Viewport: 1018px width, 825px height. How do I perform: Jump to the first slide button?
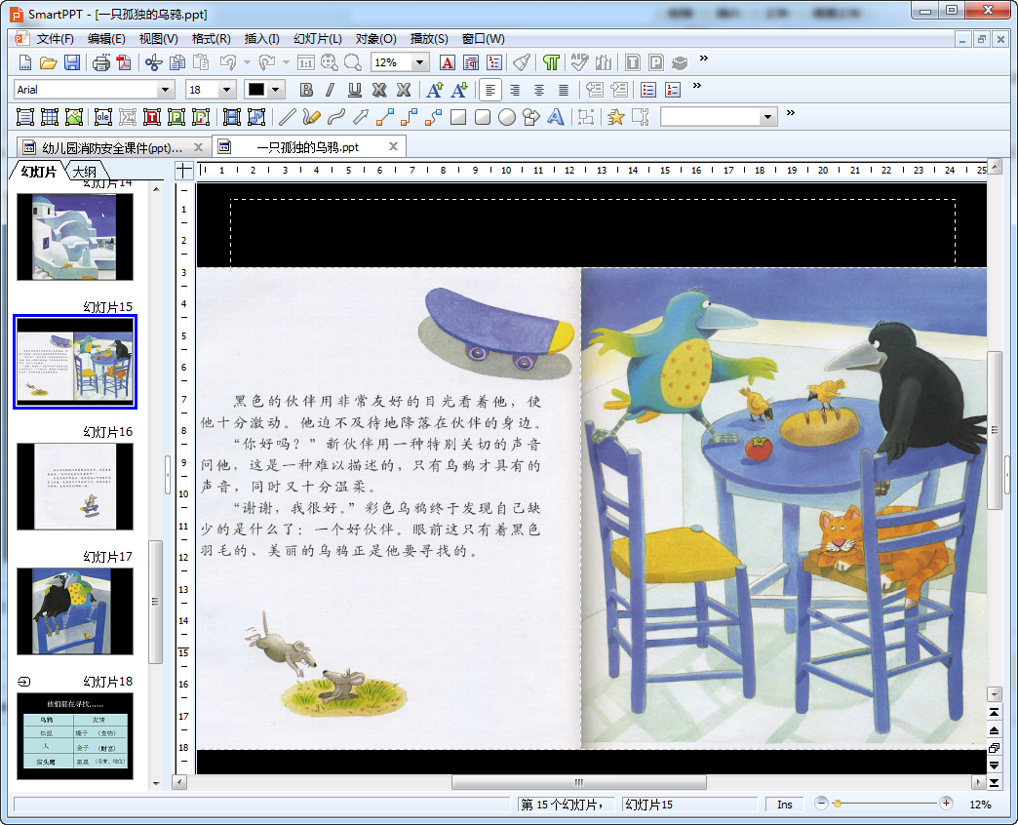tap(994, 713)
